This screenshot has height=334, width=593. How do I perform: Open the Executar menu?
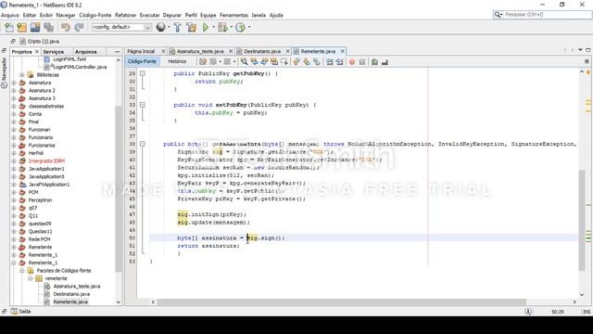click(x=150, y=15)
